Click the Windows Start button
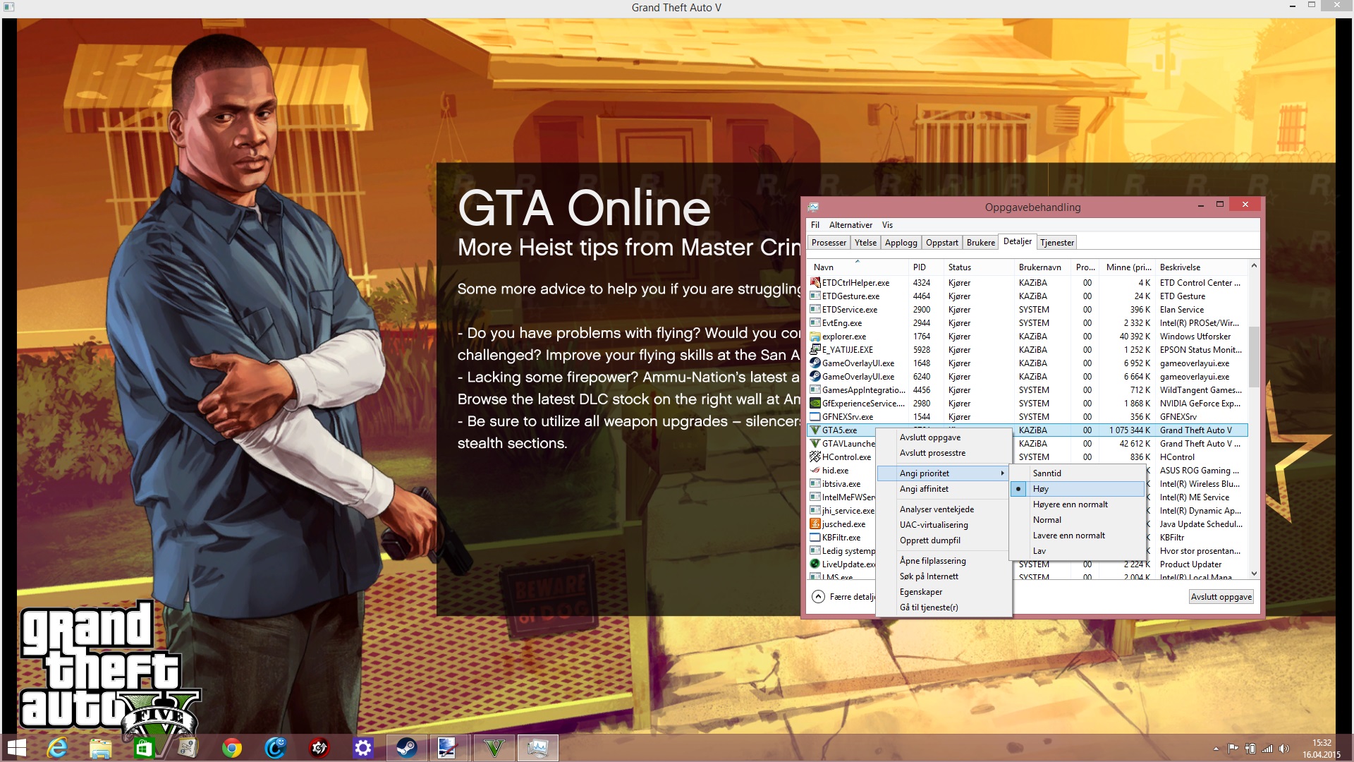 click(x=16, y=748)
